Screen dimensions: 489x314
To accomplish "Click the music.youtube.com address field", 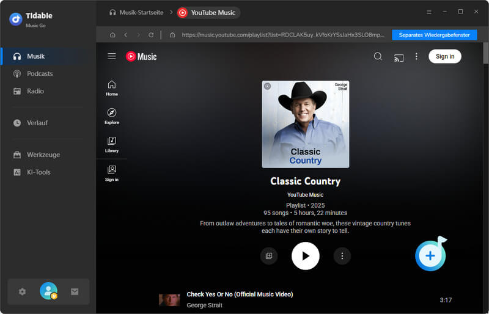I will [283, 35].
